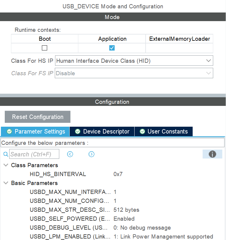
Task: Click Parameter Settings green check icon
Action: (x=9, y=131)
